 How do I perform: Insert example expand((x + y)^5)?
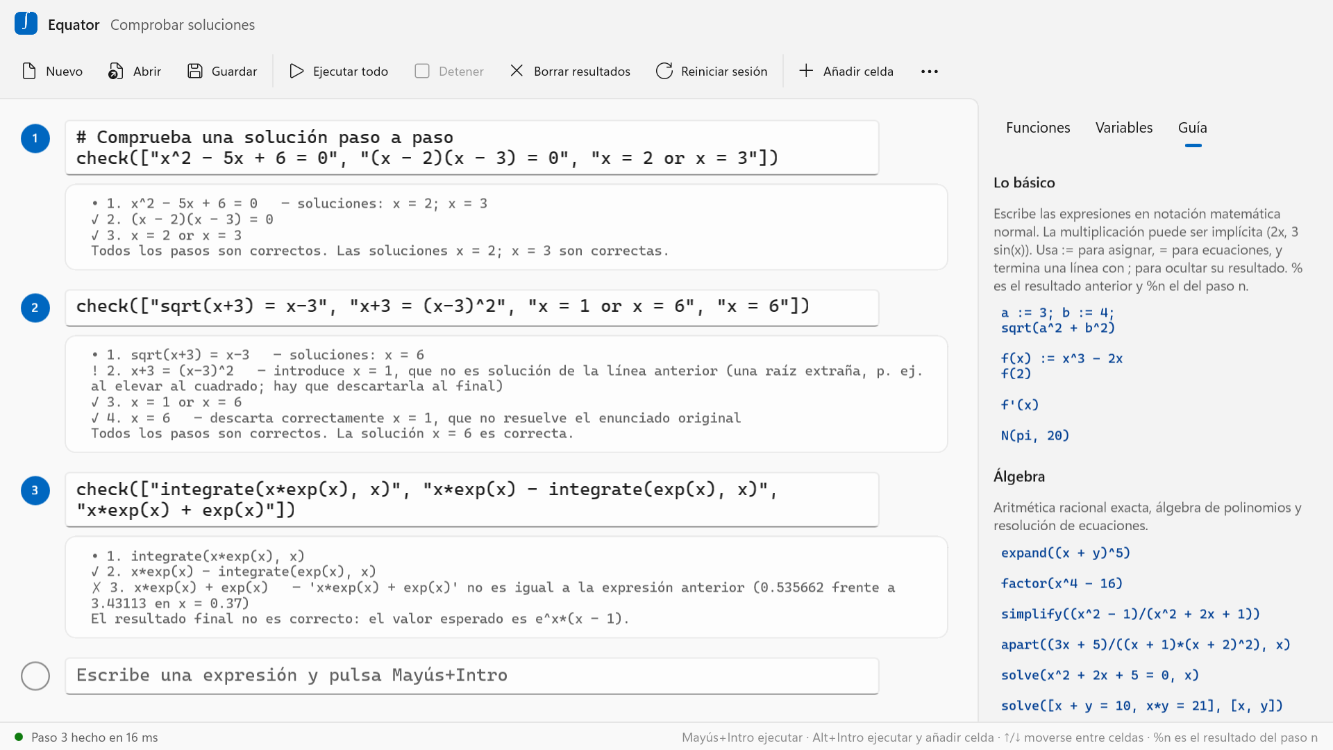[x=1066, y=553]
